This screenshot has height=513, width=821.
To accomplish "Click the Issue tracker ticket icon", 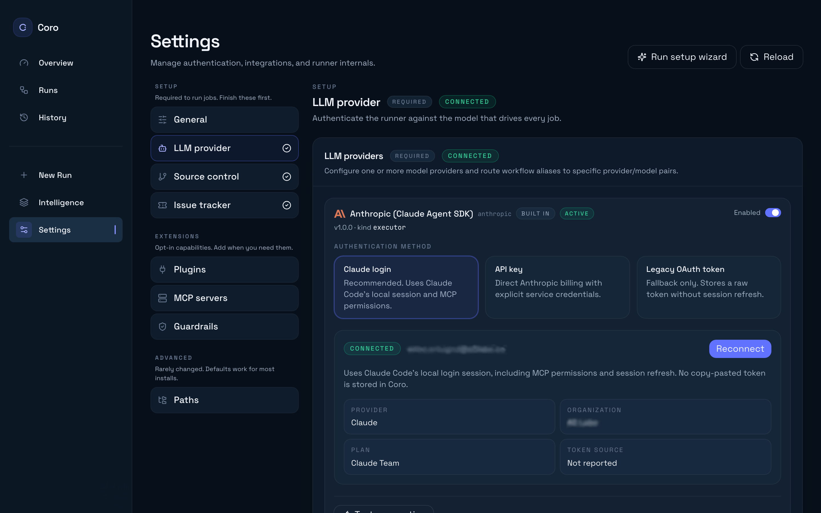I will pos(162,205).
